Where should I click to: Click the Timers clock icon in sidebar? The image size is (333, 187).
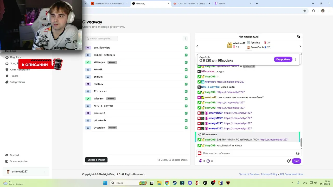7,76
